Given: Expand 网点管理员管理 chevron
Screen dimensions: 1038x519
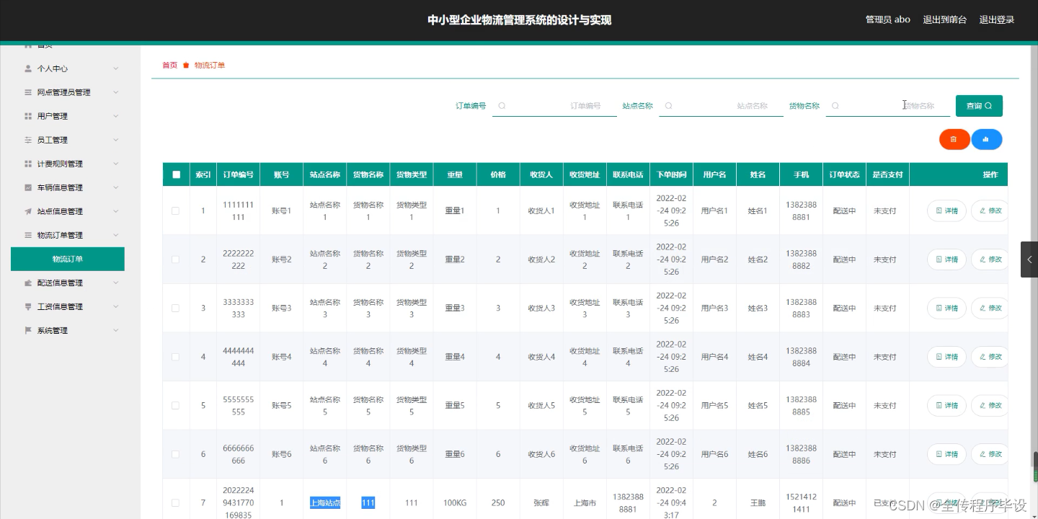Looking at the screenshot, I should point(115,92).
